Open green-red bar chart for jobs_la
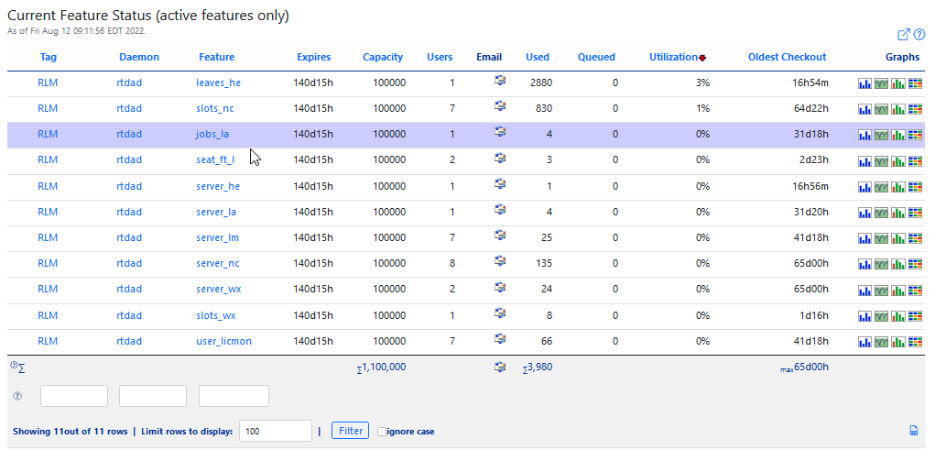935x450 pixels. (x=898, y=135)
